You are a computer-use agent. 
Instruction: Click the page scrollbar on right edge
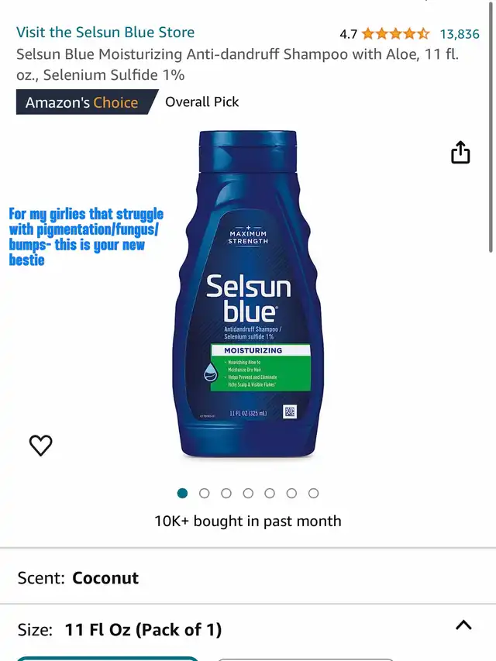point(491,126)
